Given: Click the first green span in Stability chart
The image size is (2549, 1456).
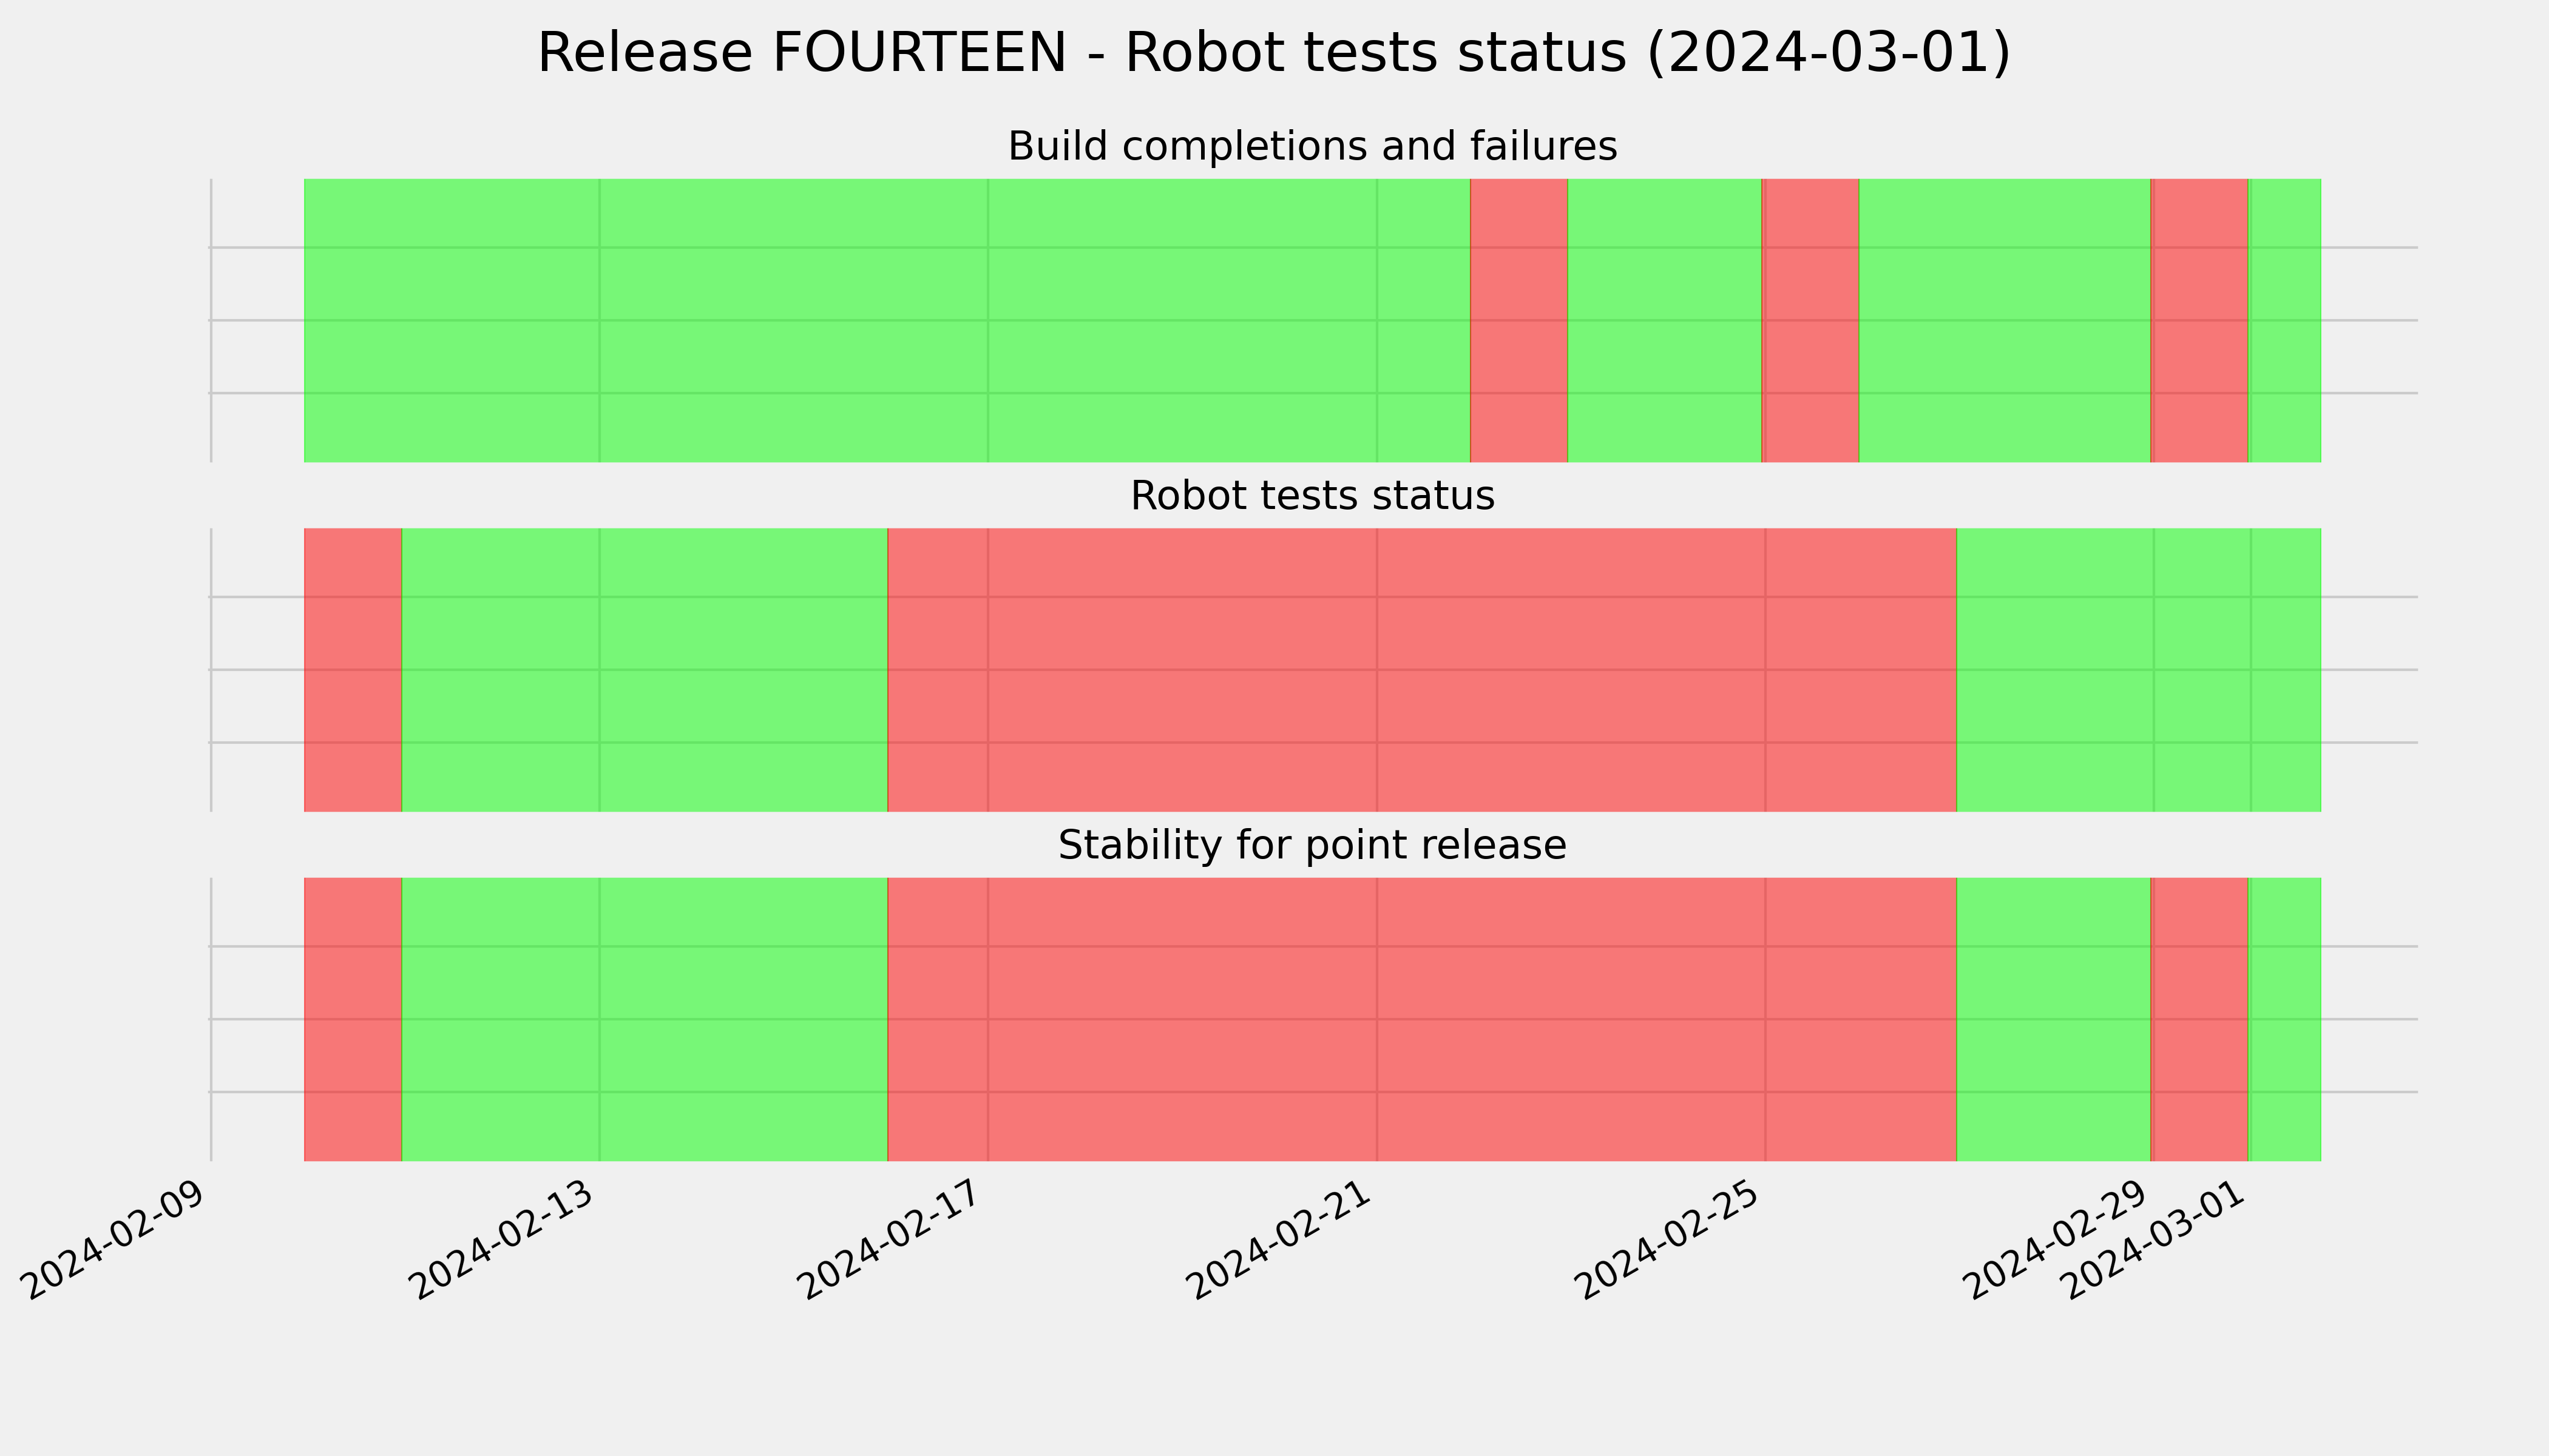Looking at the screenshot, I should click(645, 1019).
